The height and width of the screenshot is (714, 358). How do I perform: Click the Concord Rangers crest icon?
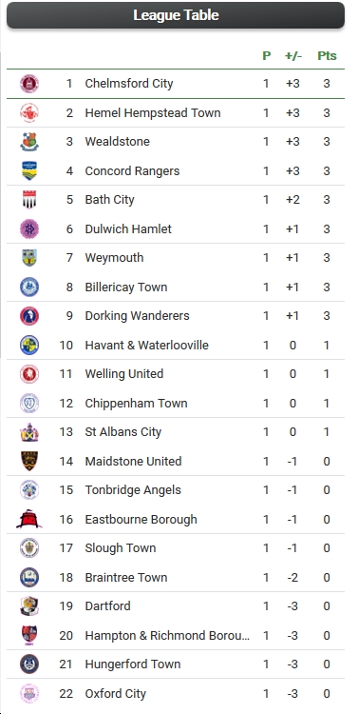pyautogui.click(x=29, y=170)
